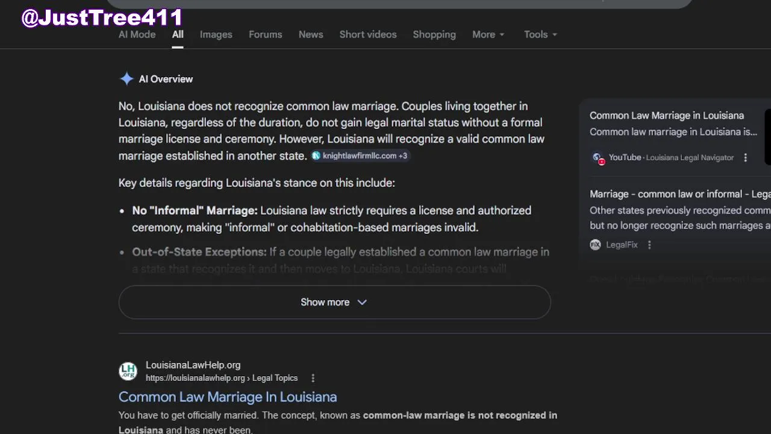Open the three-dot menu beside Louisiana Legal Navigator
The height and width of the screenshot is (434, 771).
(x=745, y=158)
